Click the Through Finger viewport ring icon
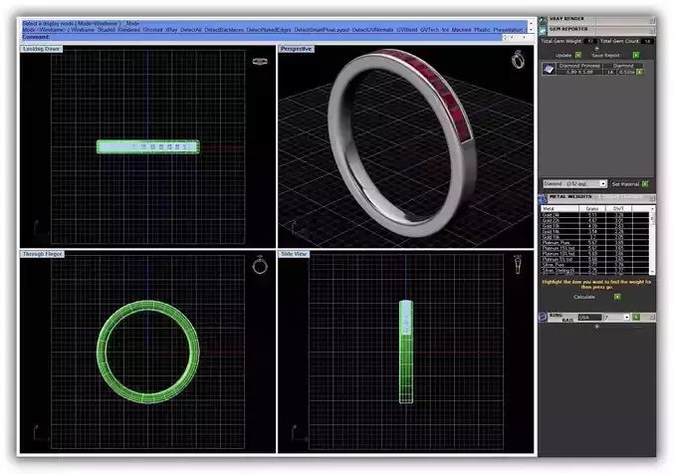 click(x=260, y=265)
